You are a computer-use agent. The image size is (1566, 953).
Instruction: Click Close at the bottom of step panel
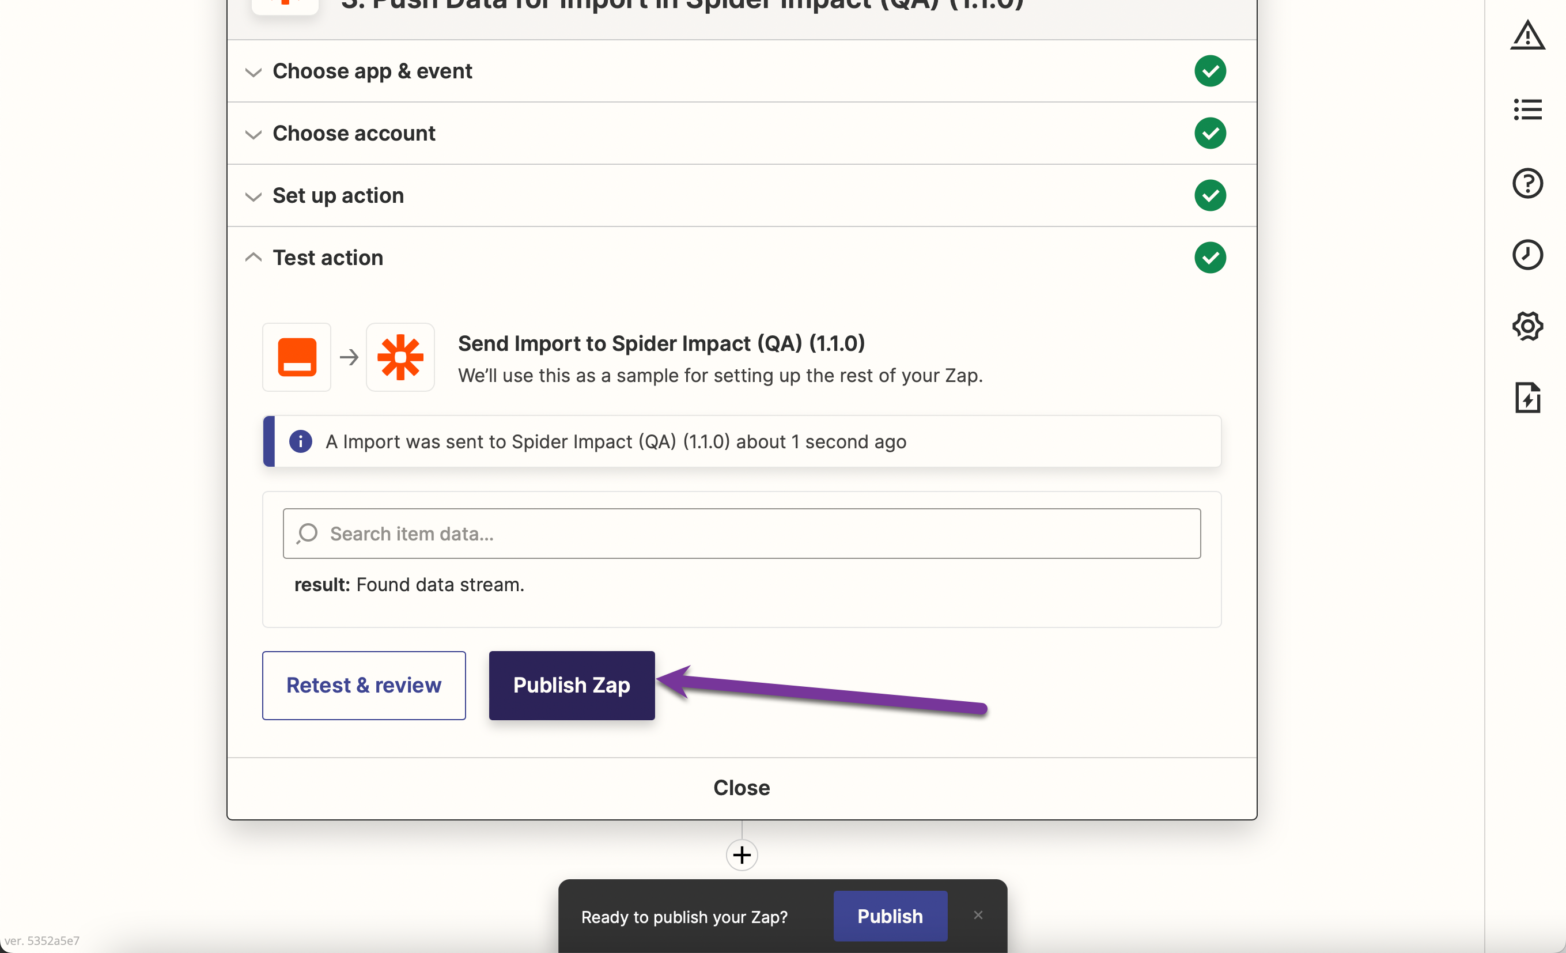click(742, 788)
